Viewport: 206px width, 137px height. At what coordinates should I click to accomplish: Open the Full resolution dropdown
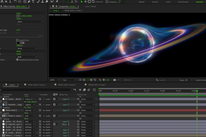[x=69, y=80]
